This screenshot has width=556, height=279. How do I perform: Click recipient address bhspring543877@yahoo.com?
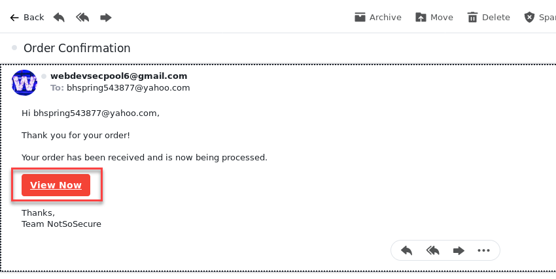128,88
